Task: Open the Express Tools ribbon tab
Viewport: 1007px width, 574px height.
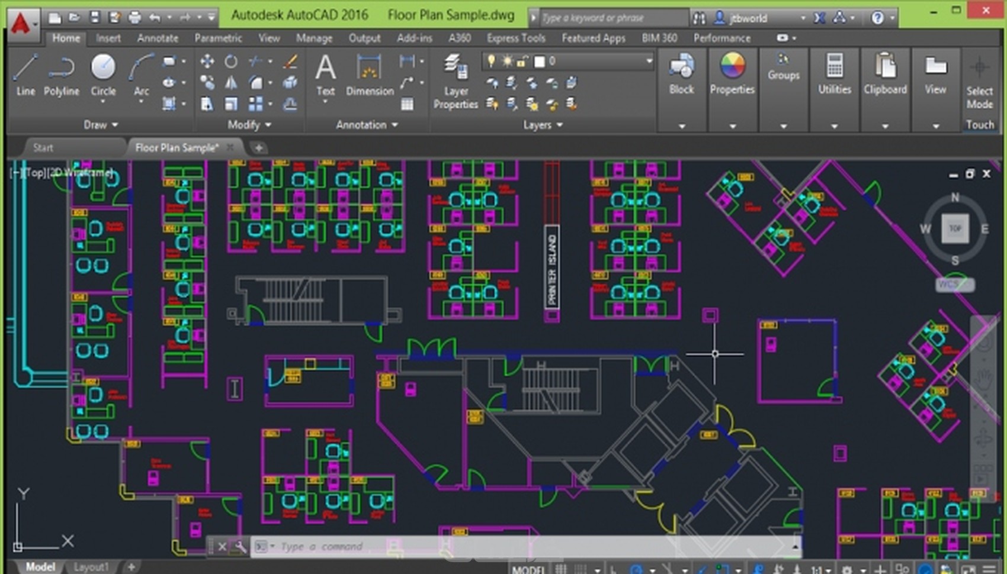Action: (516, 38)
